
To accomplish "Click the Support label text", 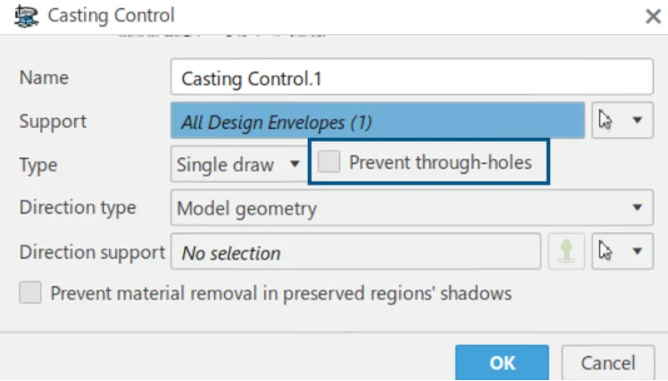I will (52, 121).
